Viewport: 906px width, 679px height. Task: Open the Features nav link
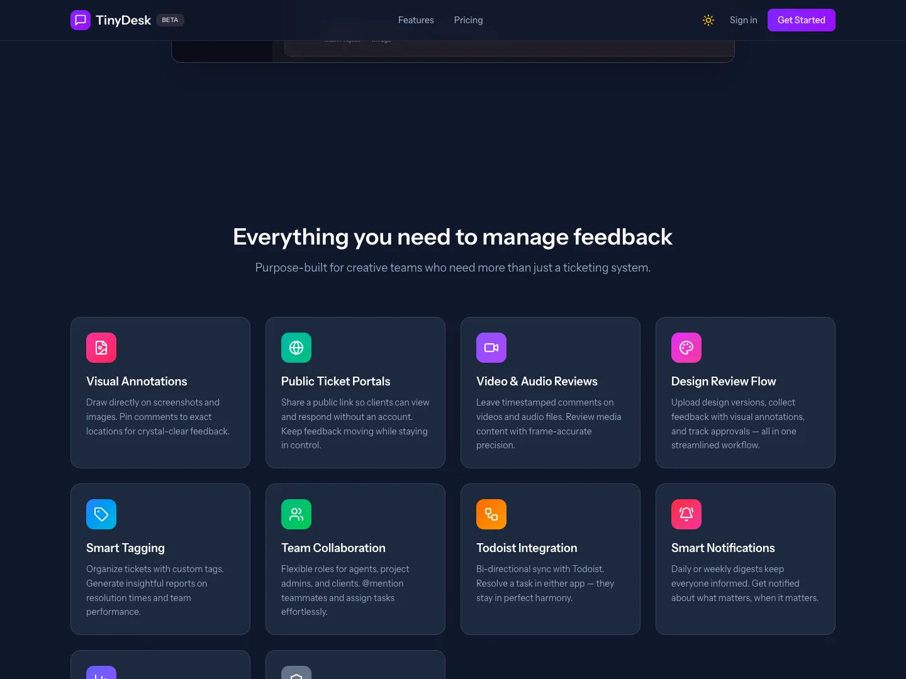pyautogui.click(x=416, y=20)
